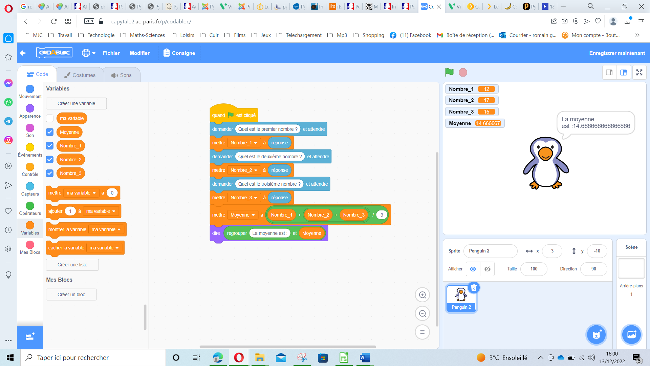The height and width of the screenshot is (366, 650).
Task: Enable the ma variable checkbox
Action: 50,118
